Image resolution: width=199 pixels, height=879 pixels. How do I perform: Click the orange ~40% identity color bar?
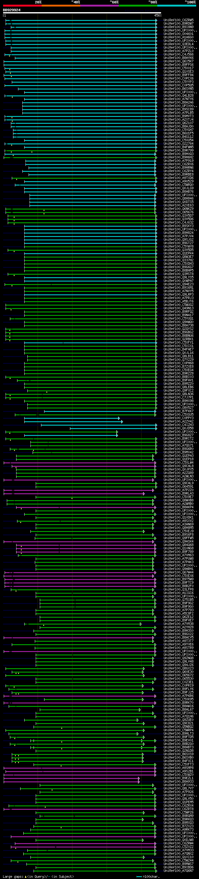pos(61,6)
